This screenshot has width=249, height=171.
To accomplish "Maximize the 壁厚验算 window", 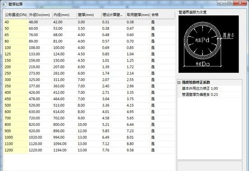I will tap(229, 3).
